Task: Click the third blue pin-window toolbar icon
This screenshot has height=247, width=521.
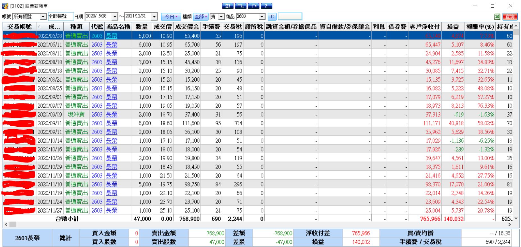Action: [254, 6]
